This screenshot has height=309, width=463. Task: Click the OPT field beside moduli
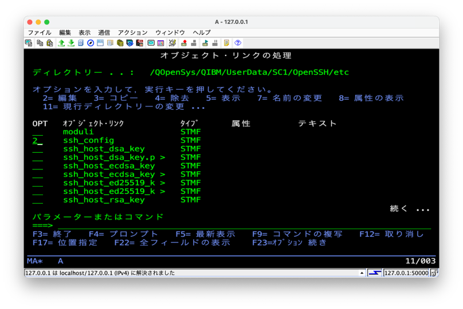(x=37, y=132)
